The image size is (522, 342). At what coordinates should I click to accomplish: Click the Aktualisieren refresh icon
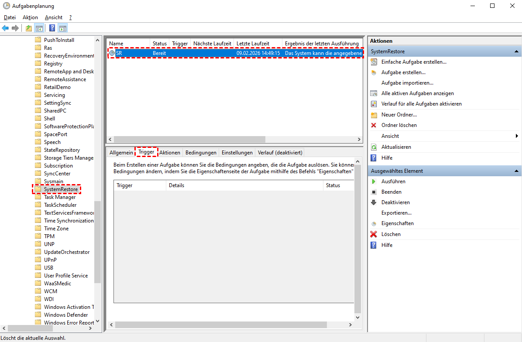tap(374, 147)
